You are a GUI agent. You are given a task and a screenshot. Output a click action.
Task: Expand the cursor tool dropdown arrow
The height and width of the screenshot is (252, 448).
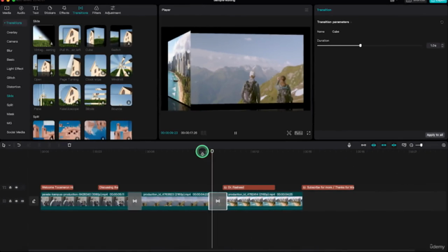point(9,145)
